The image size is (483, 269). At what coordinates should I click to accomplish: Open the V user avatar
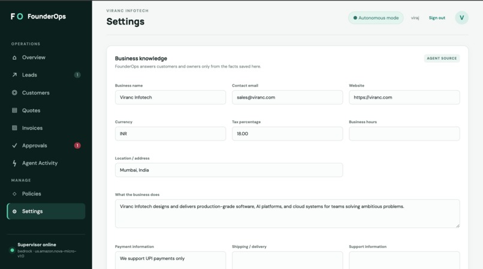461,17
